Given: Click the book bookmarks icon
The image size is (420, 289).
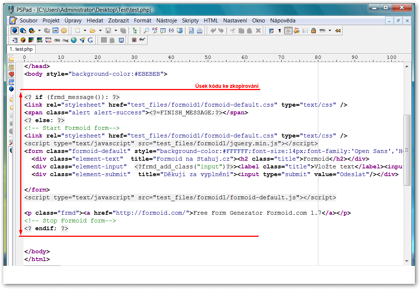Looking at the screenshot, I should tap(180, 31).
